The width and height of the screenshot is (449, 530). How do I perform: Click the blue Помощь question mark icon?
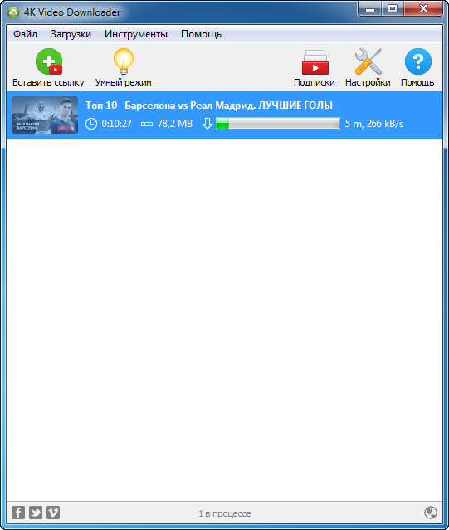(418, 61)
